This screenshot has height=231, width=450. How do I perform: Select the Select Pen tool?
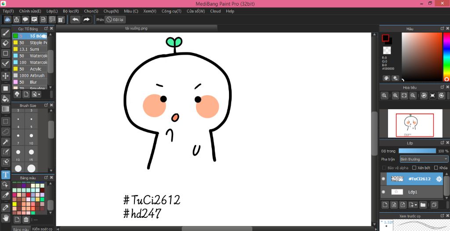[5, 151]
